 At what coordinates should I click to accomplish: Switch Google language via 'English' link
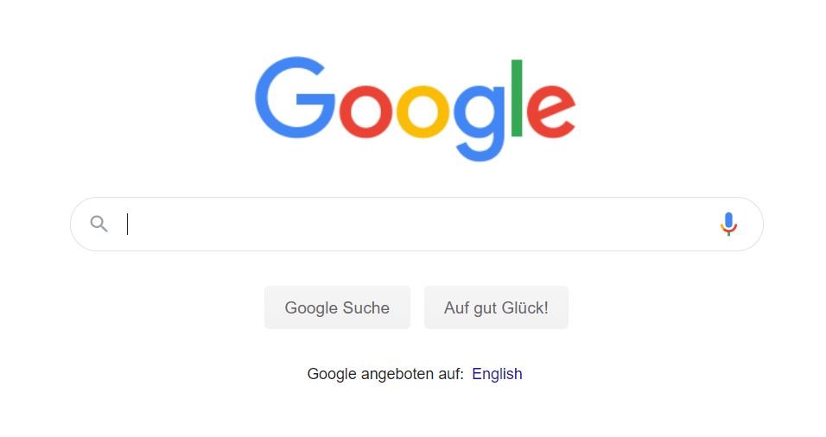point(497,374)
